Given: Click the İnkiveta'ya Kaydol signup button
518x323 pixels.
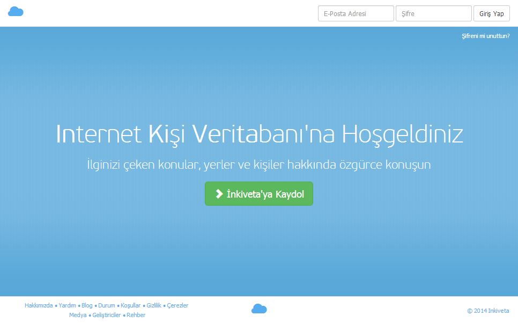Looking at the screenshot, I should click(259, 194).
